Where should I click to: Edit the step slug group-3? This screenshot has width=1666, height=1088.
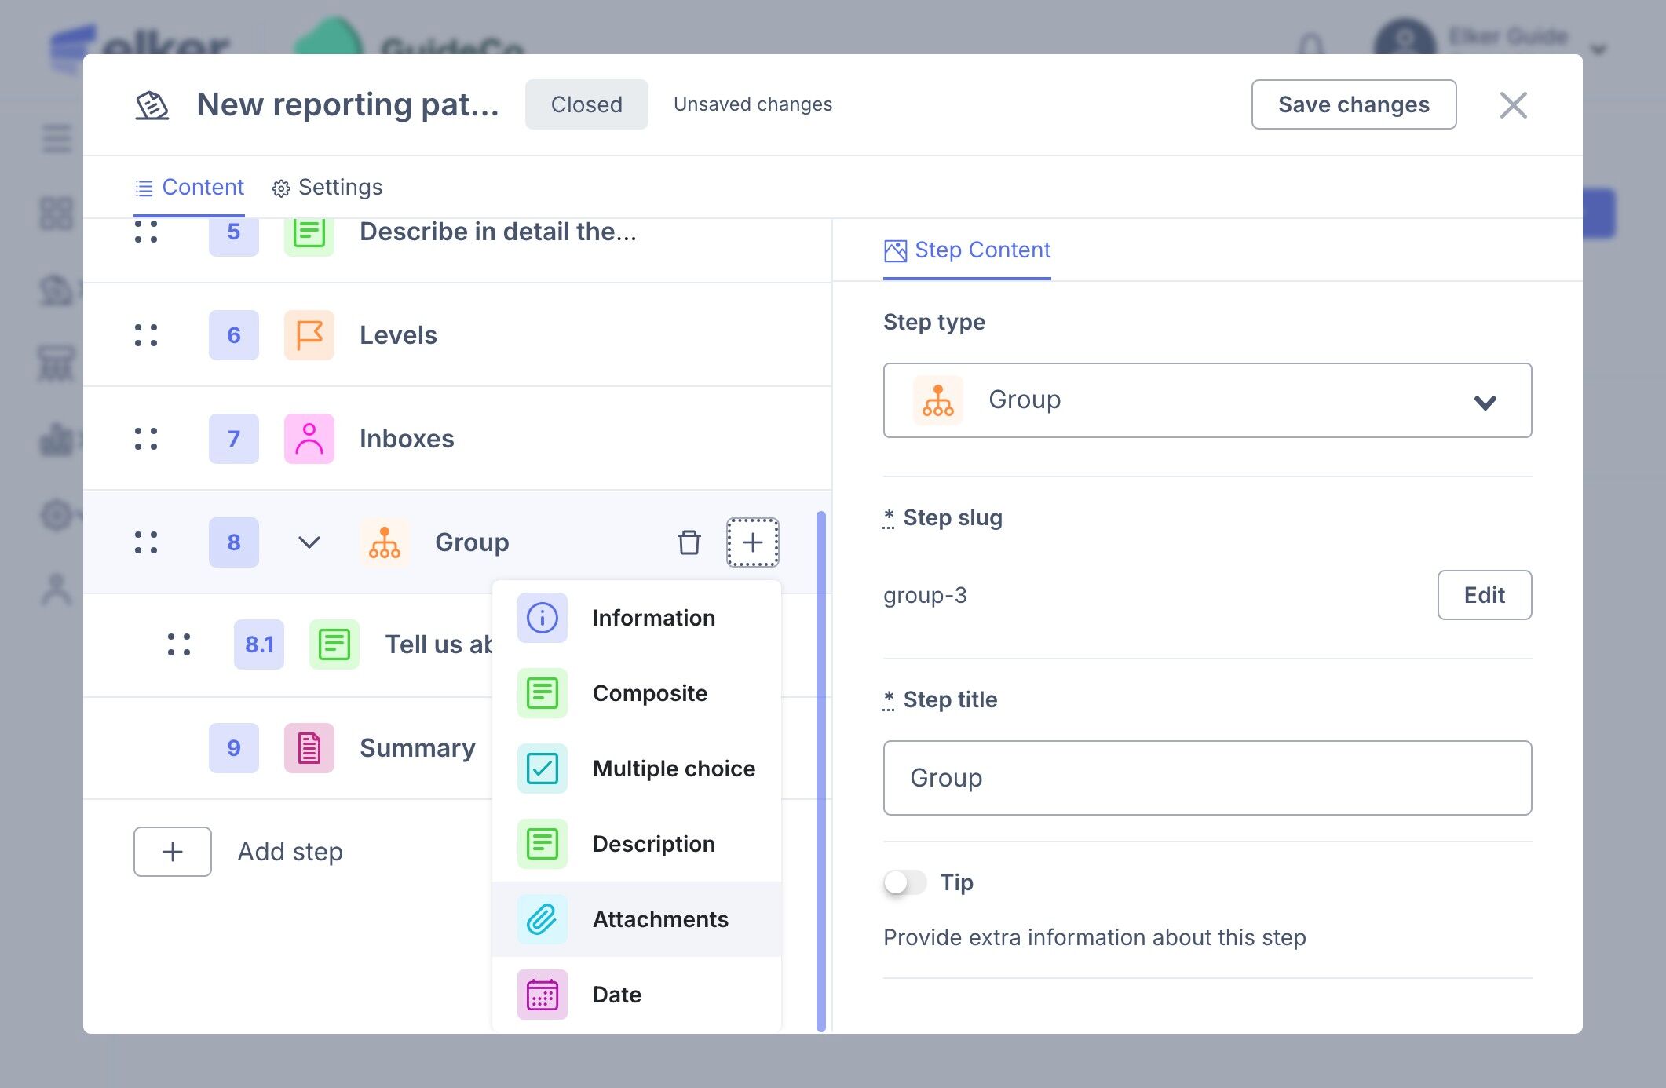tap(1483, 595)
